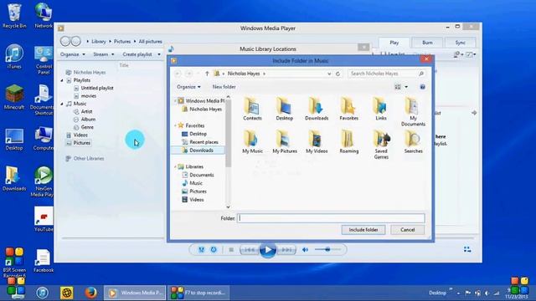Viewport: 536px width, 301px height.
Task: Click the dialog sidebar scrollbar down arrow
Action: pyautogui.click(x=228, y=207)
